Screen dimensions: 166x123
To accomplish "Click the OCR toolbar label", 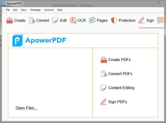I will 82,20.
